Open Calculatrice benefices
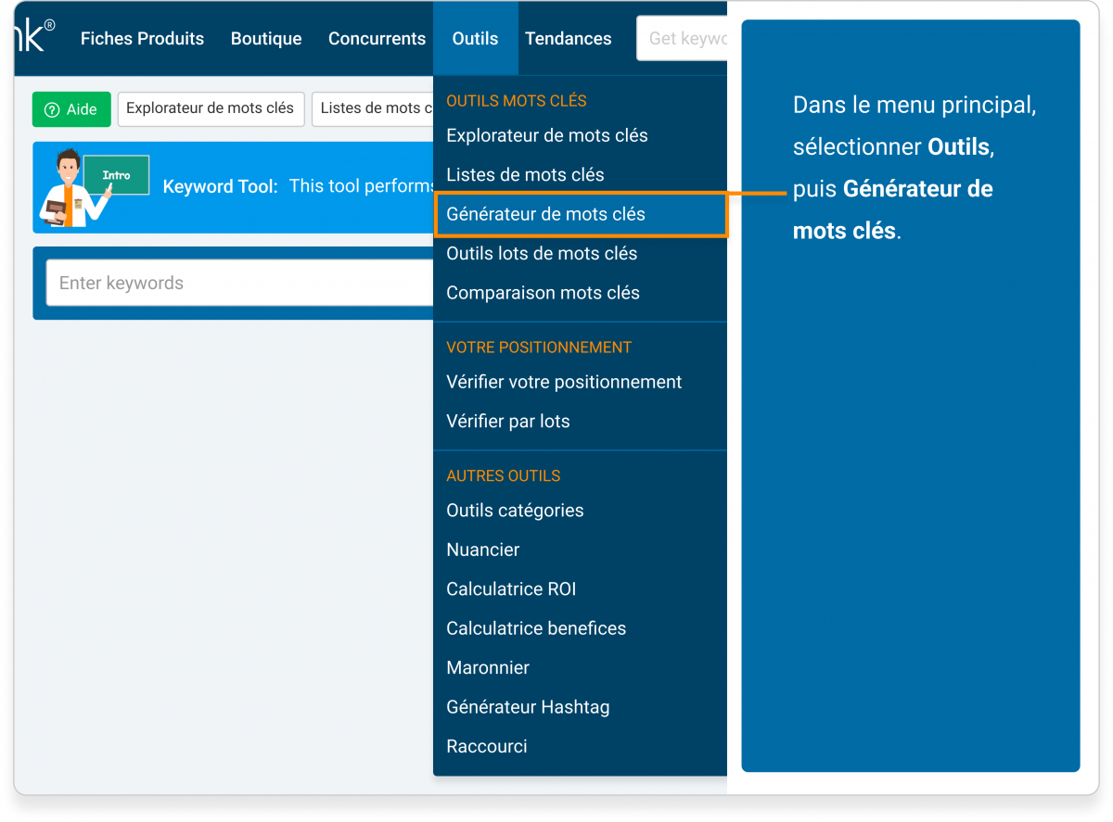The height and width of the screenshot is (822, 1113). pos(536,628)
